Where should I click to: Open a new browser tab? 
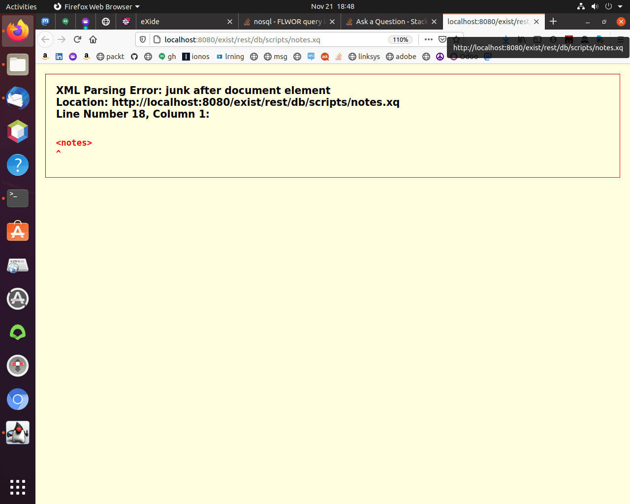(x=553, y=21)
